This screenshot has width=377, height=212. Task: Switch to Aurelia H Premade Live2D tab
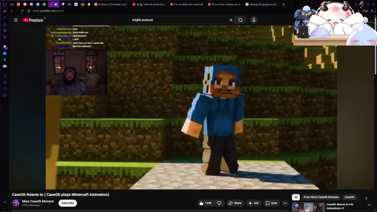point(111,4)
